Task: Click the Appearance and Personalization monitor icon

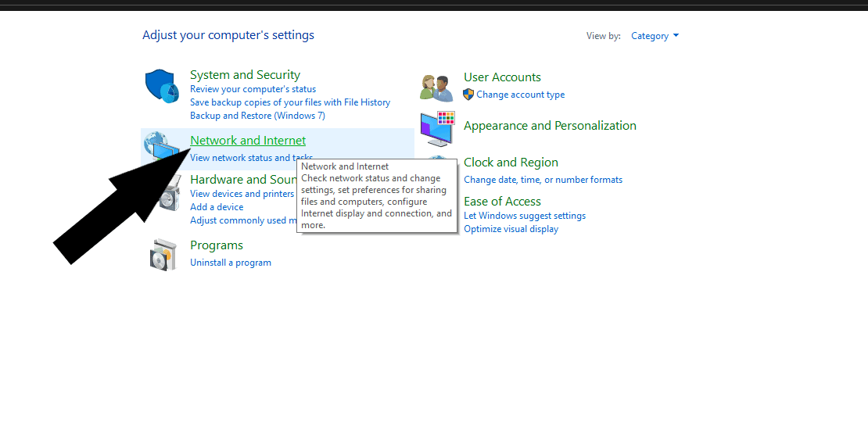Action: click(x=437, y=128)
